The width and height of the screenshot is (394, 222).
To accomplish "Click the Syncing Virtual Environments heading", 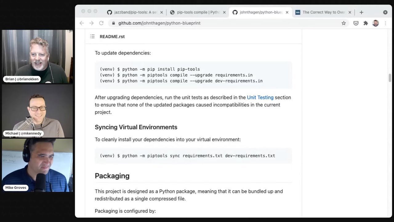I will [136, 127].
